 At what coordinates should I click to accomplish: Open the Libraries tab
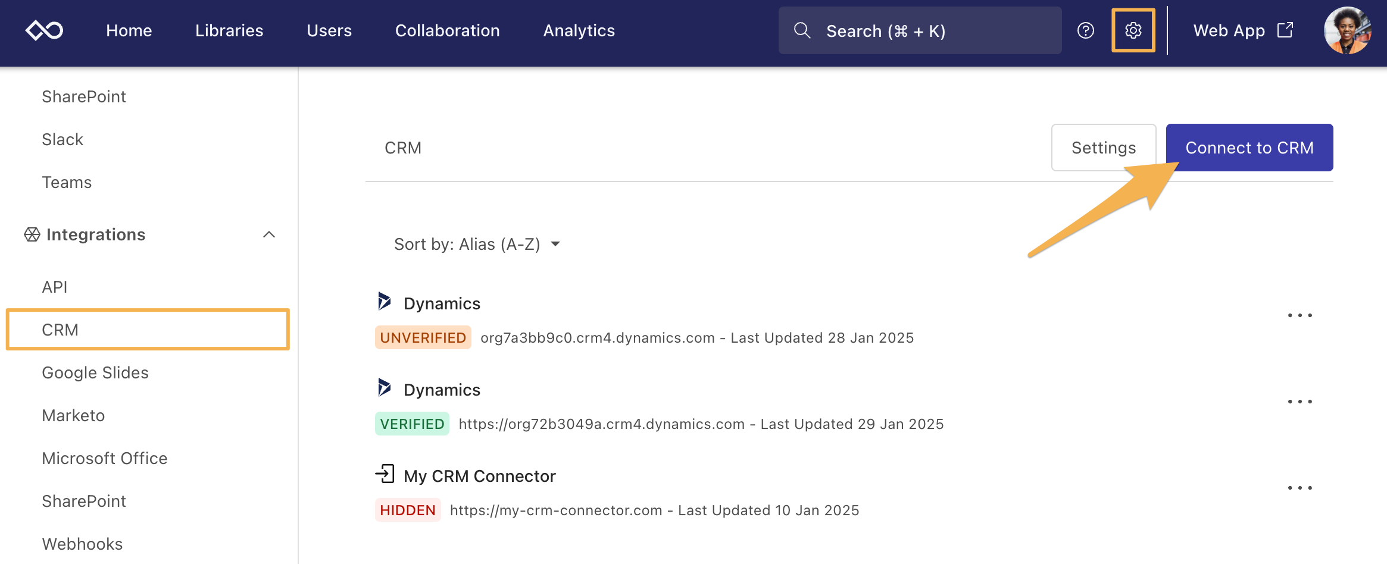(229, 30)
